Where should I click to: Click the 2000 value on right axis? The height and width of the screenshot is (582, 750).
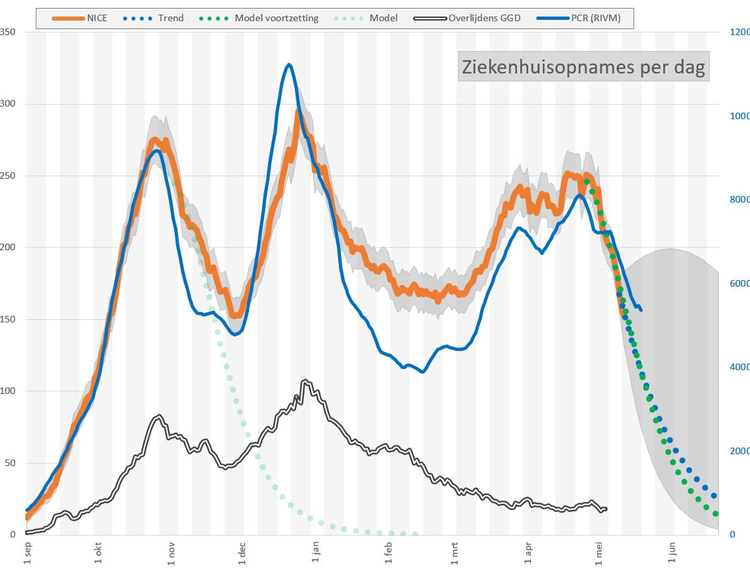click(x=739, y=451)
